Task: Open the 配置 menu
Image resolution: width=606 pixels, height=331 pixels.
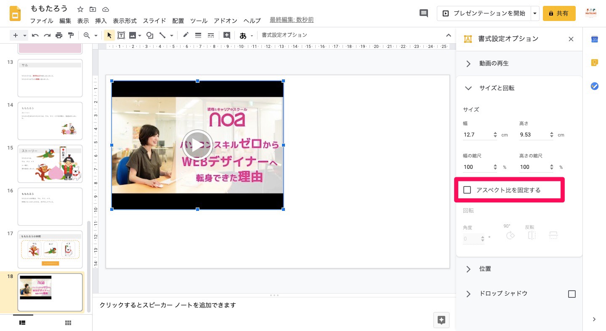Action: point(178,21)
